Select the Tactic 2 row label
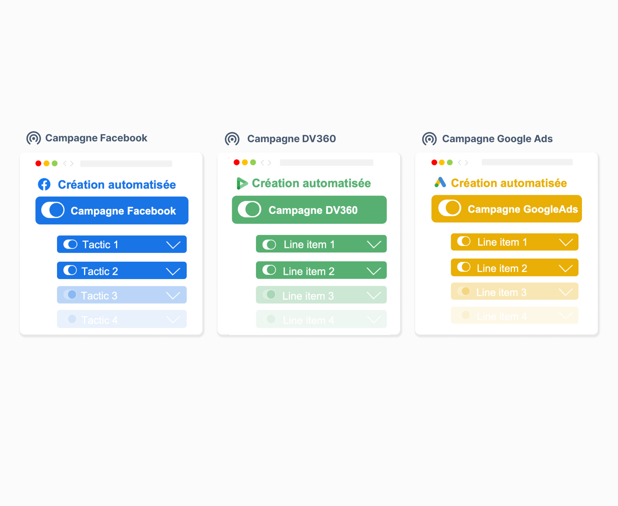Viewport: 618px width, 506px height. (100, 271)
